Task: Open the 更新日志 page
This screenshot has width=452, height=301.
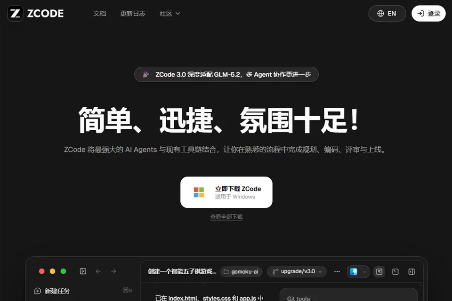Action: tap(133, 14)
